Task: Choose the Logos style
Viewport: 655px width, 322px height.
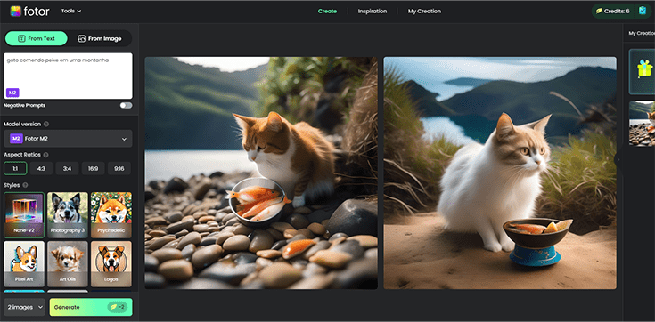Action: coord(111,264)
